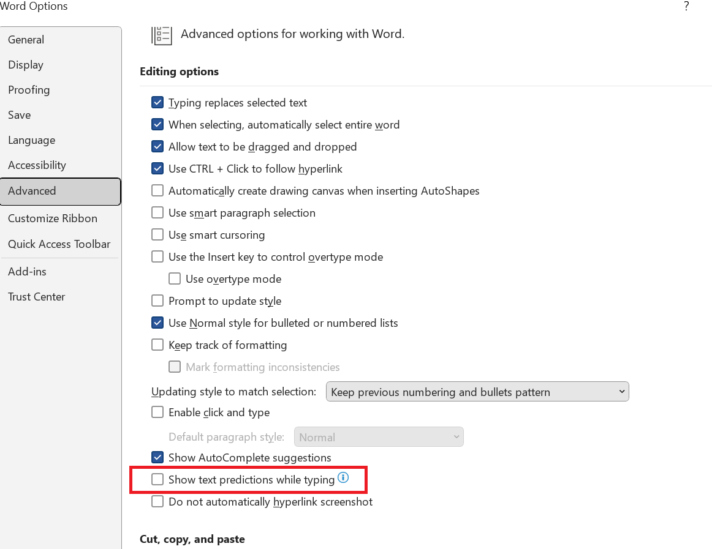
Task: Check Do not automatically hyperlink screenshot
Action: point(157,502)
